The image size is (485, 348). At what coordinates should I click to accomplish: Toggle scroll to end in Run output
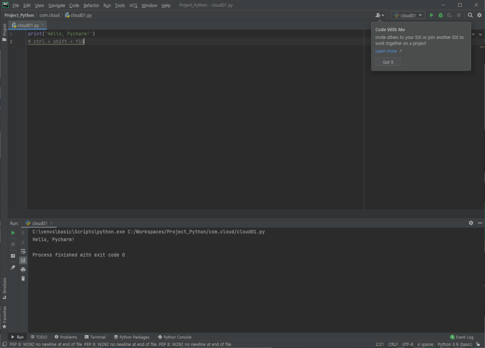(x=23, y=260)
